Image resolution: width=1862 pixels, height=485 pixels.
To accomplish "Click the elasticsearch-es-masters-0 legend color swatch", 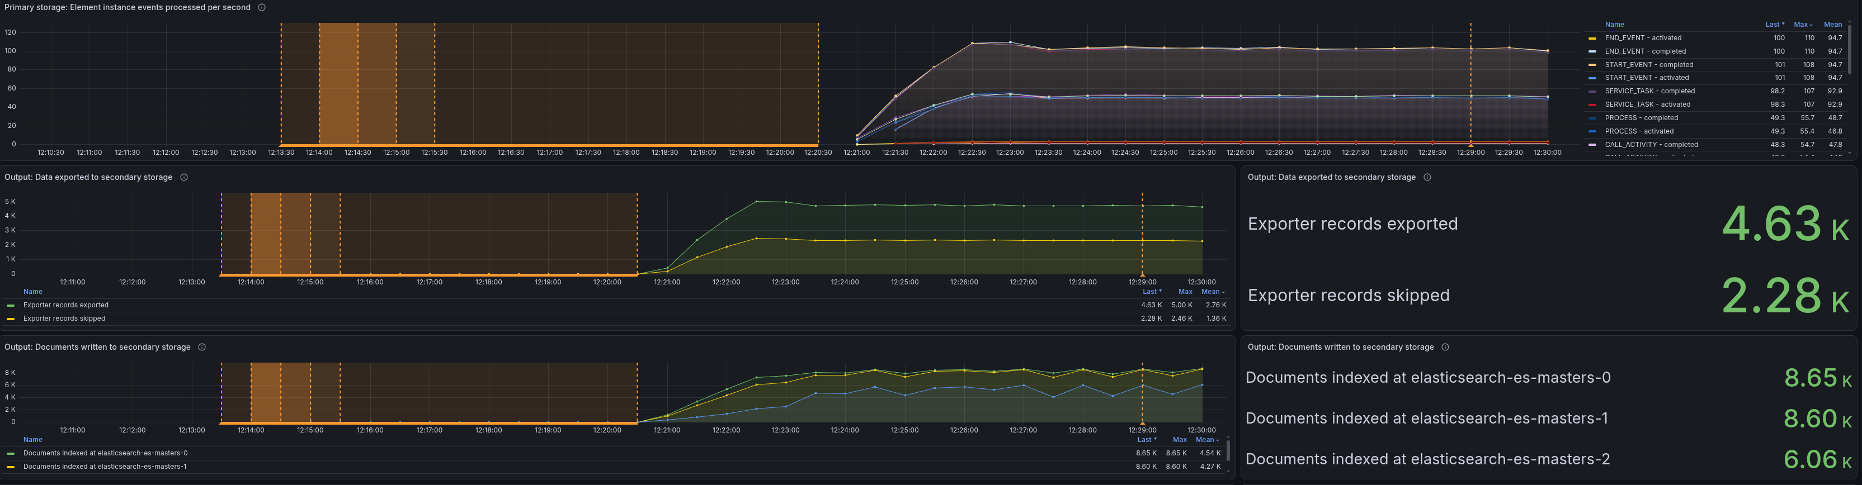I will click(10, 453).
